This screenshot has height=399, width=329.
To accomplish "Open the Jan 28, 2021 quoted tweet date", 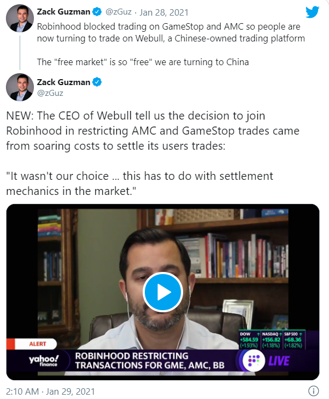I will pyautogui.click(x=164, y=12).
